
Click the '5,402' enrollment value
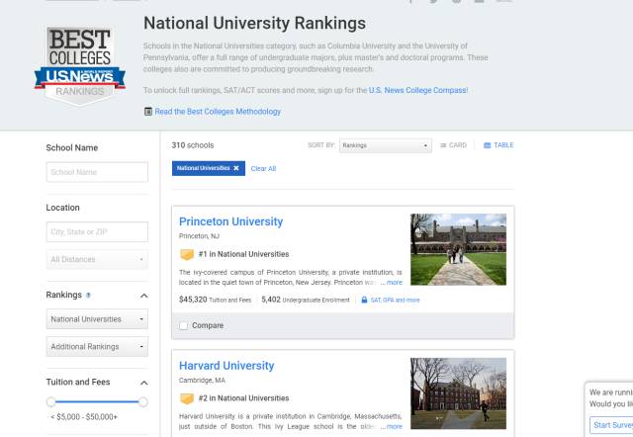(x=271, y=300)
